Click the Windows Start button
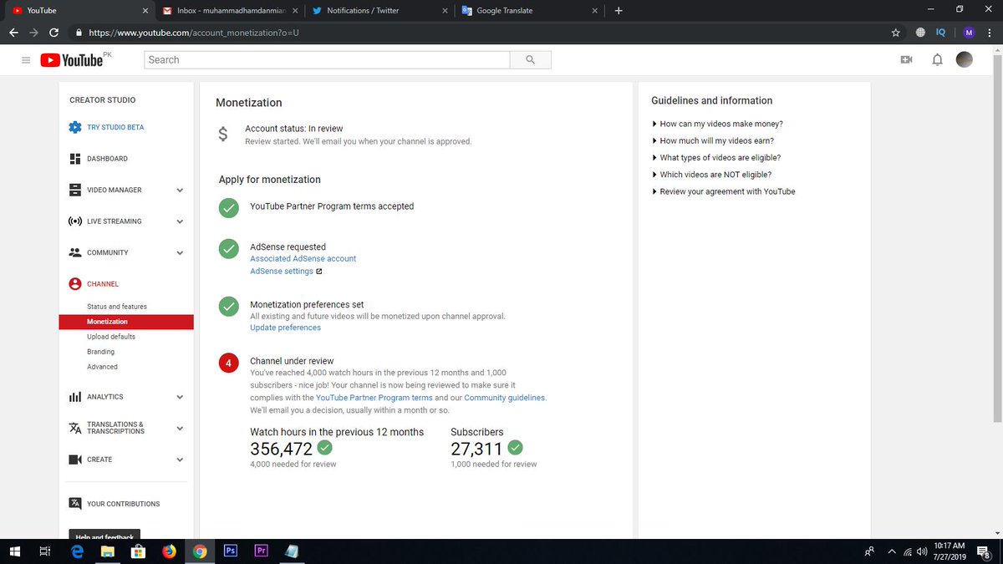The height and width of the screenshot is (564, 1003). coord(14,551)
